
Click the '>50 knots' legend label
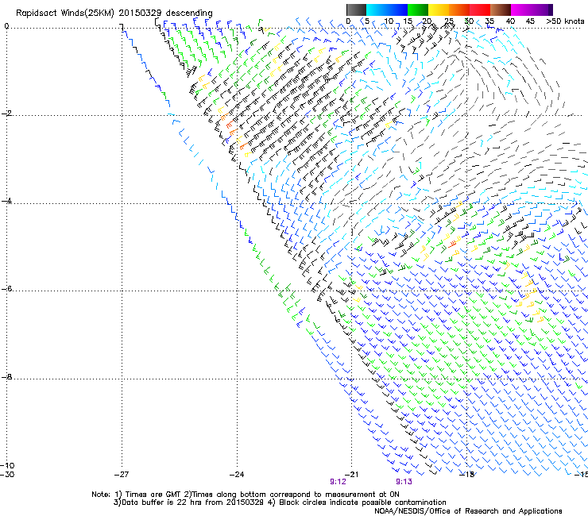click(x=565, y=21)
